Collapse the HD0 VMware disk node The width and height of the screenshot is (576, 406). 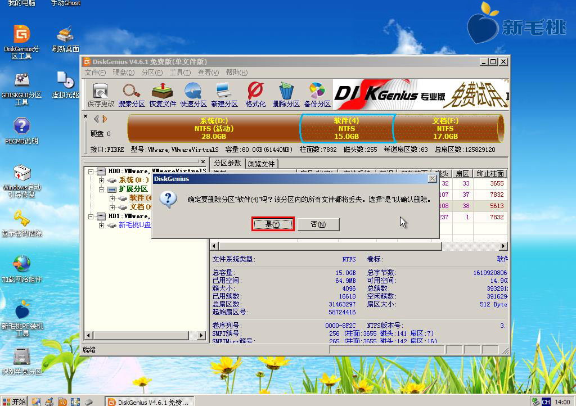(x=91, y=172)
